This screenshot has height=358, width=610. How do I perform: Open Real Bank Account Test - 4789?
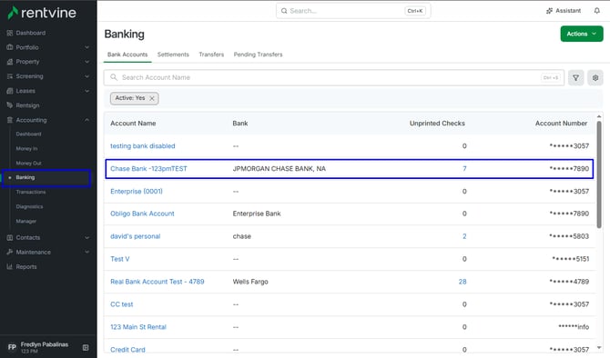click(157, 282)
